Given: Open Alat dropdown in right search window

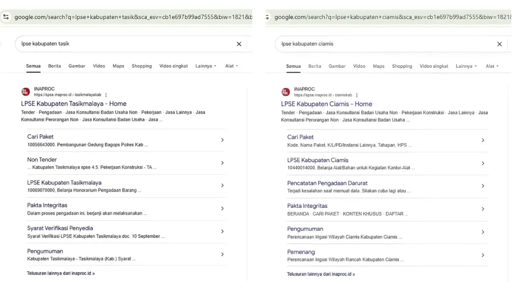Looking at the screenshot, I should 492,66.
